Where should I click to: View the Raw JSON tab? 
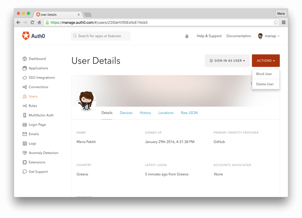(x=189, y=113)
